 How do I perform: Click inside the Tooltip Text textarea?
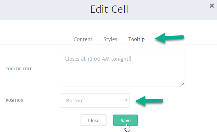pyautogui.click(x=123, y=69)
